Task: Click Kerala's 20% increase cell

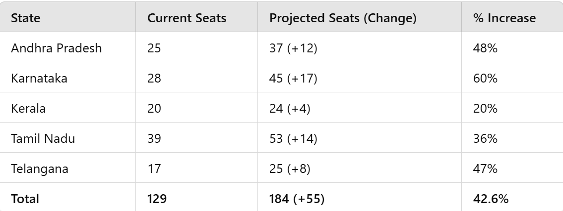Action: coord(486,109)
